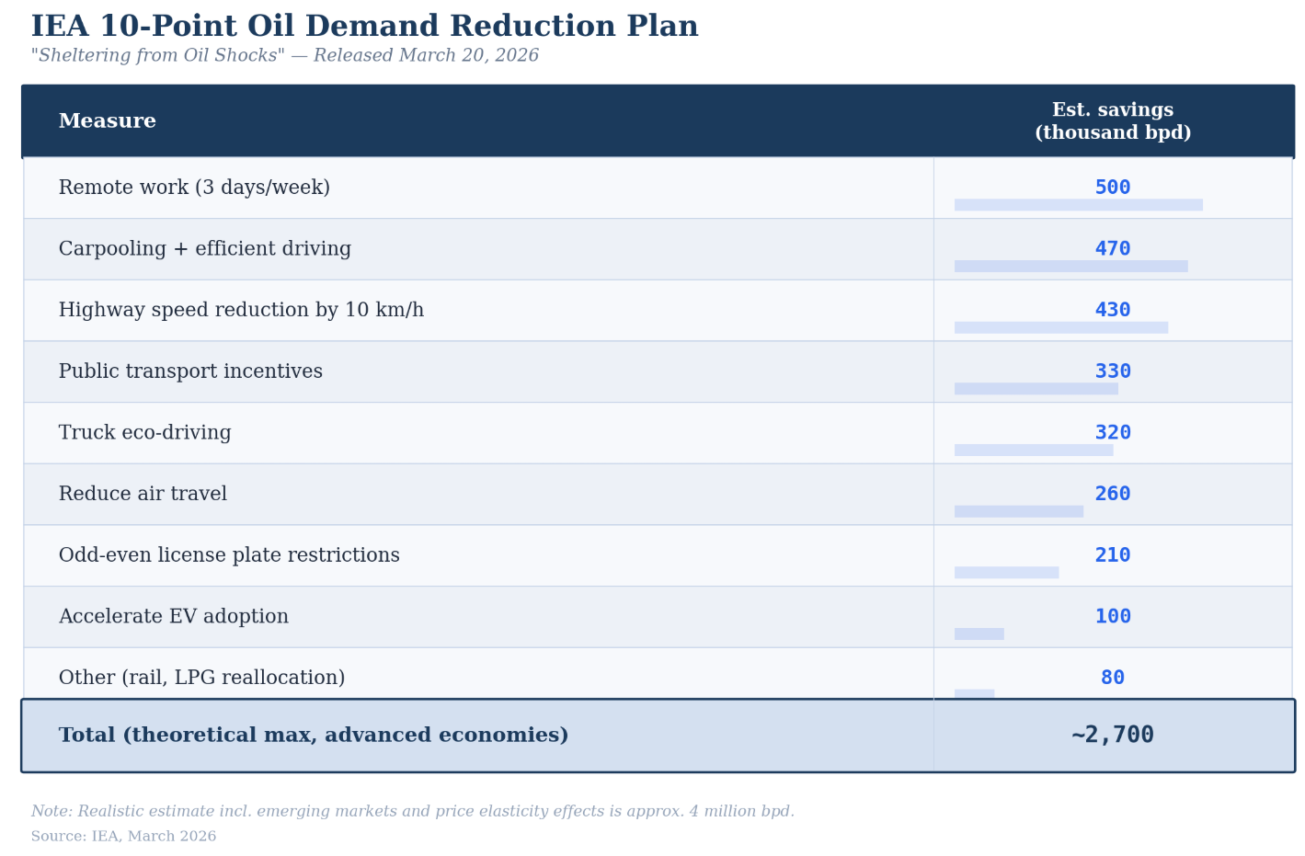Click the value 500
Screen dimensions: 1305x856
click(1113, 188)
